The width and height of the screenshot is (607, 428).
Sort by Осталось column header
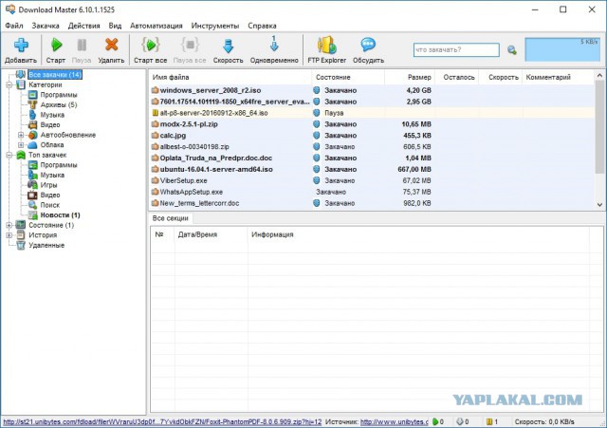(457, 78)
